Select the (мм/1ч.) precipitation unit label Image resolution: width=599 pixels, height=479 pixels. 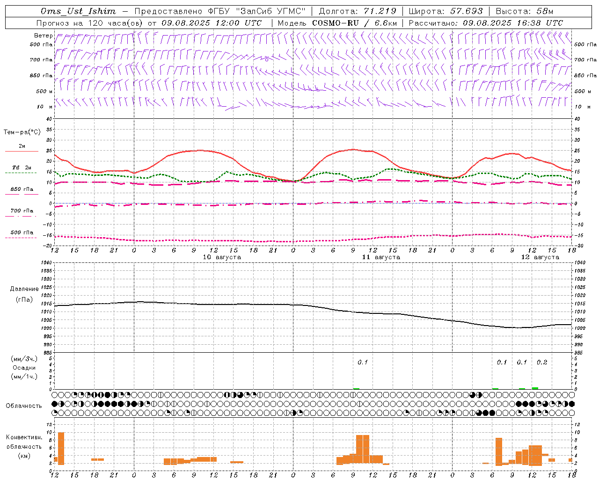coord(24,377)
